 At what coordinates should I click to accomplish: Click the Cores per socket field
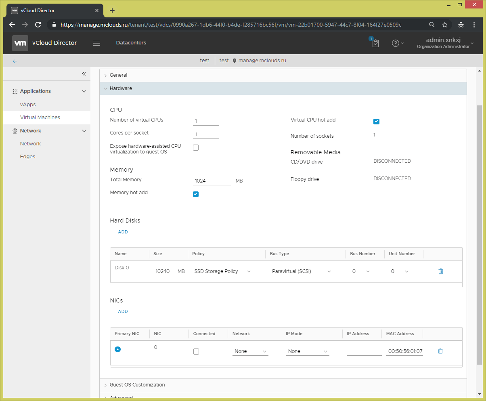tap(206, 134)
